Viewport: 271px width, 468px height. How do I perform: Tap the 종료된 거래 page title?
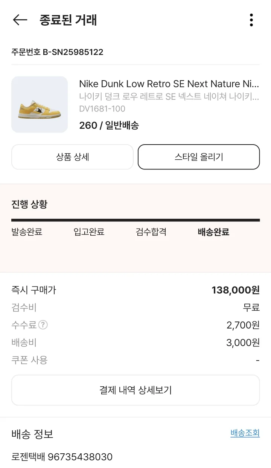pyautogui.click(x=68, y=20)
